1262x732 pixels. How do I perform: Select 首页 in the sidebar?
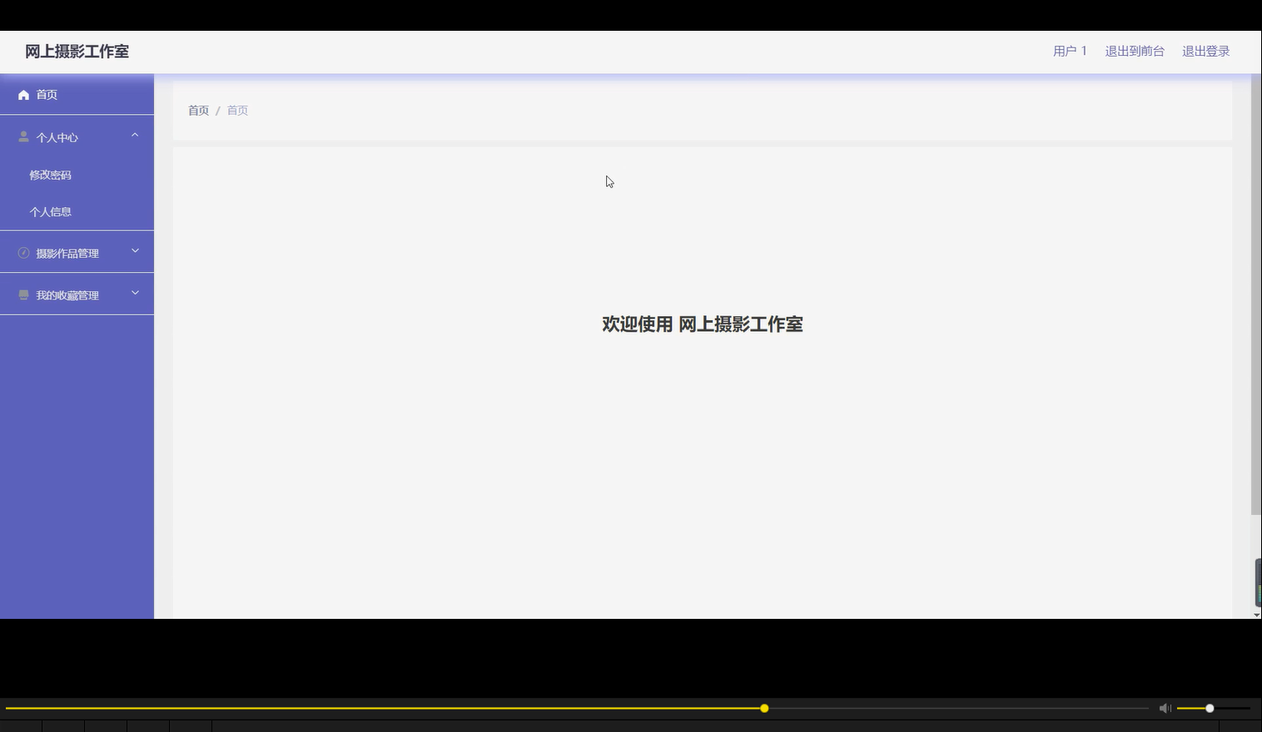pos(47,94)
